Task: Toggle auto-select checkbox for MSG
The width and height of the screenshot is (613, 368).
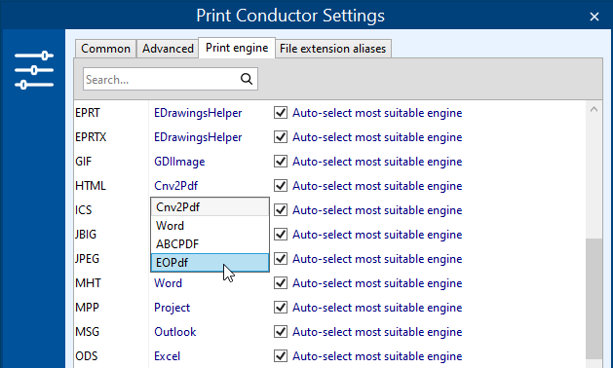Action: (281, 332)
